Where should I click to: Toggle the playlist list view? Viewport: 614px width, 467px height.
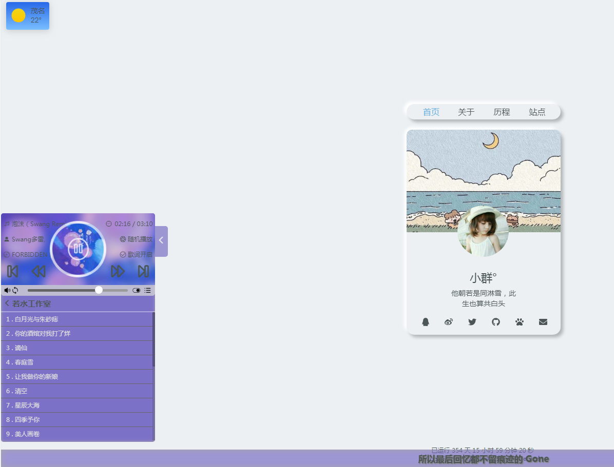coord(148,290)
